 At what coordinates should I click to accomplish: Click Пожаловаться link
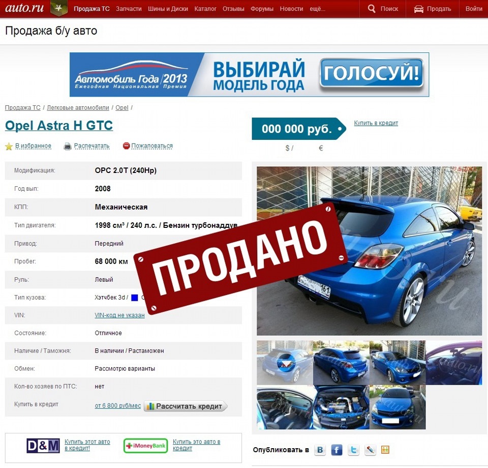(x=151, y=145)
